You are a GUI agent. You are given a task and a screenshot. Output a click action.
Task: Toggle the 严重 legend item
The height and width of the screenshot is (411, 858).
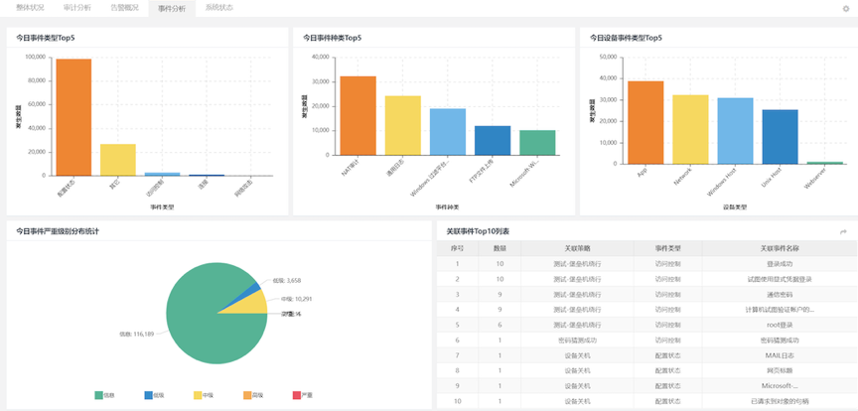point(302,395)
